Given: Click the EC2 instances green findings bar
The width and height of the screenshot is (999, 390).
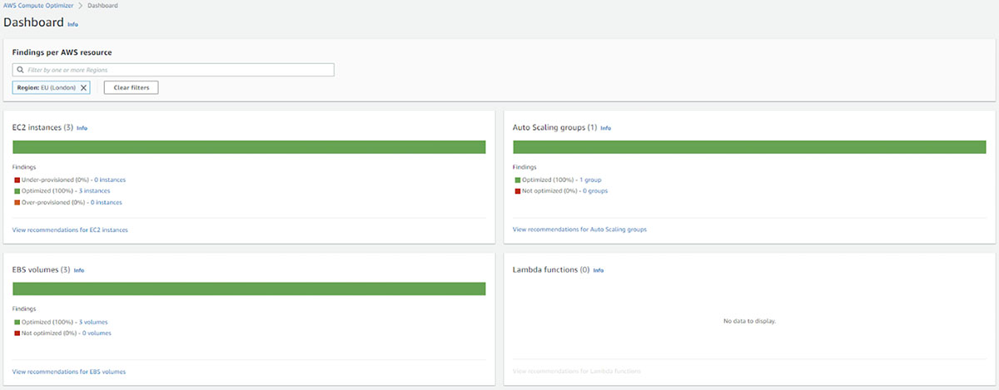Looking at the screenshot, I should pyautogui.click(x=249, y=147).
